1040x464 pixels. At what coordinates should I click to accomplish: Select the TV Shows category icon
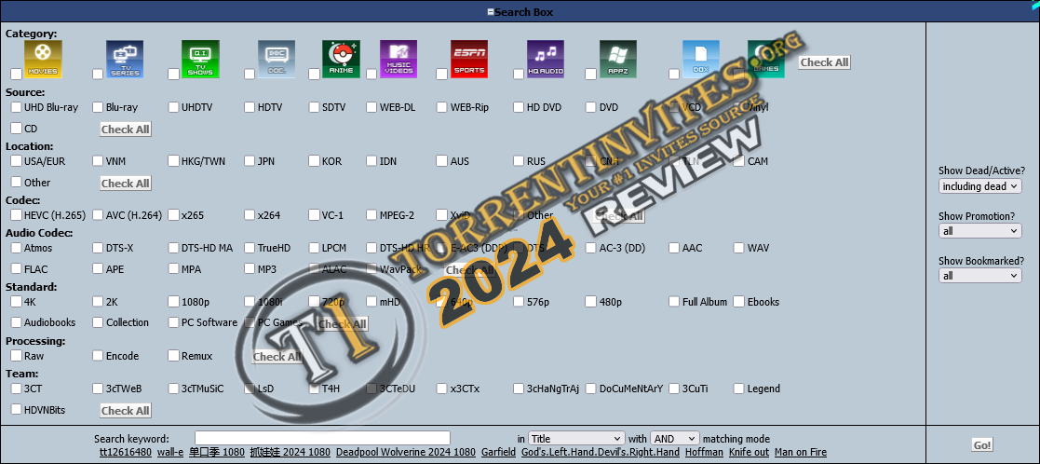(x=200, y=60)
